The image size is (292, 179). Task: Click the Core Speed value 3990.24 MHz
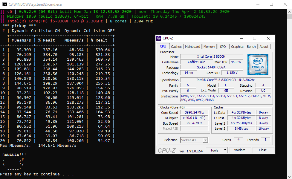tap(194, 112)
